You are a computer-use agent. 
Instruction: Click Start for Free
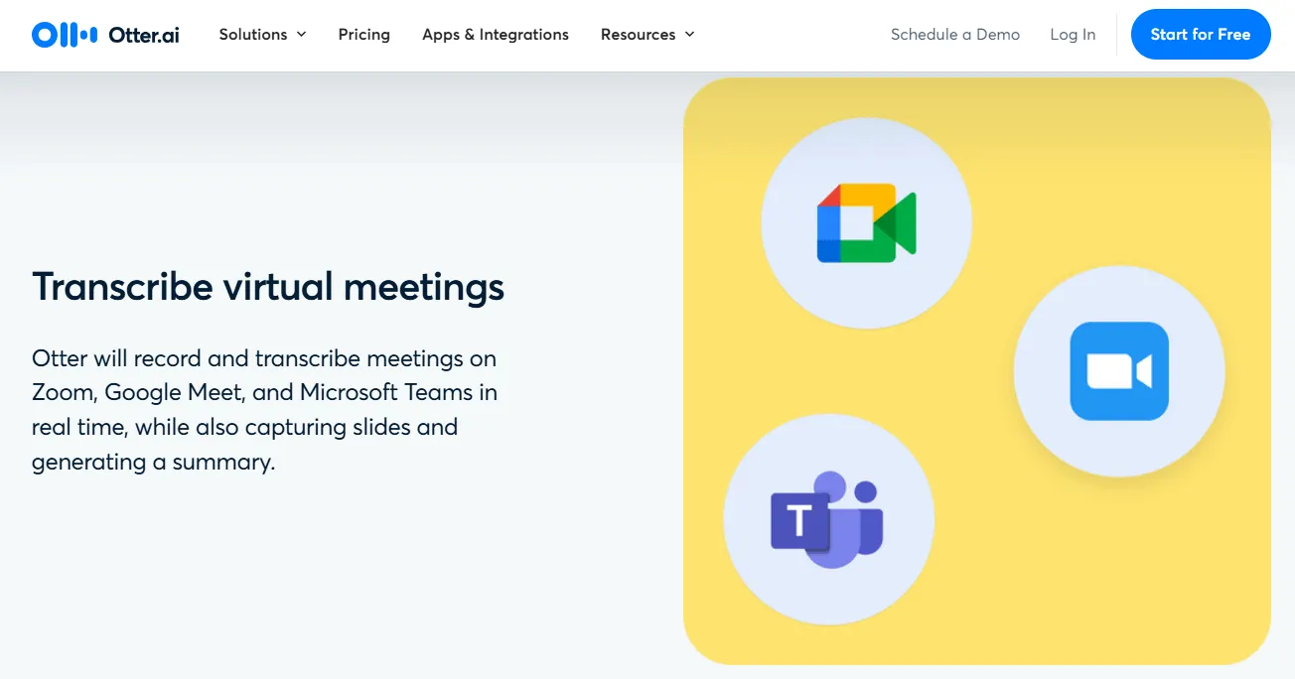pyautogui.click(x=1201, y=34)
